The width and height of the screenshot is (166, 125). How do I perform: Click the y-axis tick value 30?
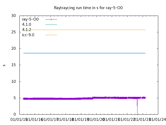(14, 16)
